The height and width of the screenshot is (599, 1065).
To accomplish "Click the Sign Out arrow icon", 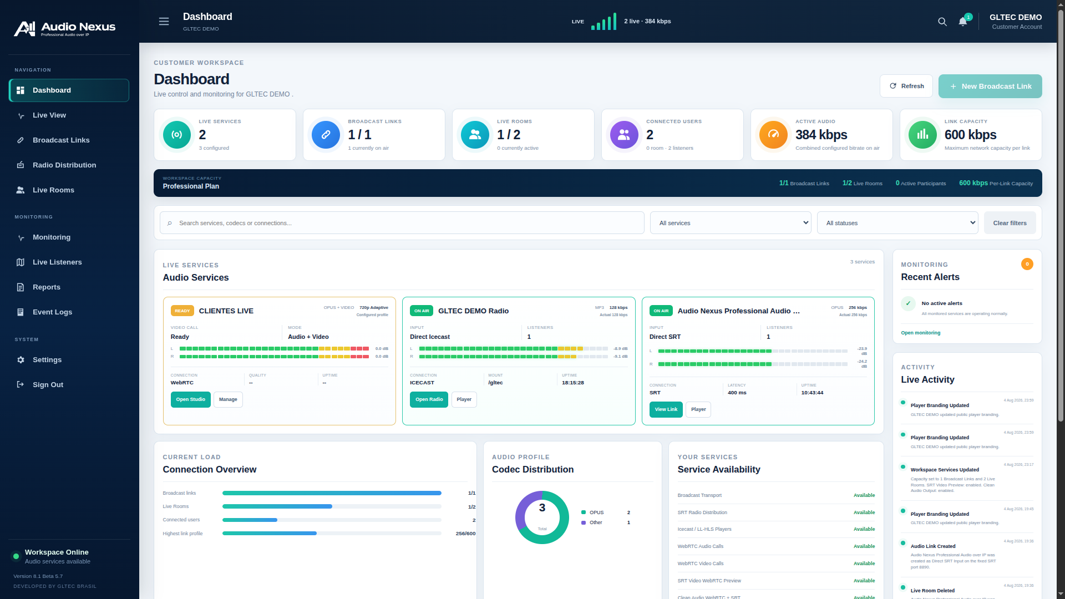I will click(x=21, y=385).
